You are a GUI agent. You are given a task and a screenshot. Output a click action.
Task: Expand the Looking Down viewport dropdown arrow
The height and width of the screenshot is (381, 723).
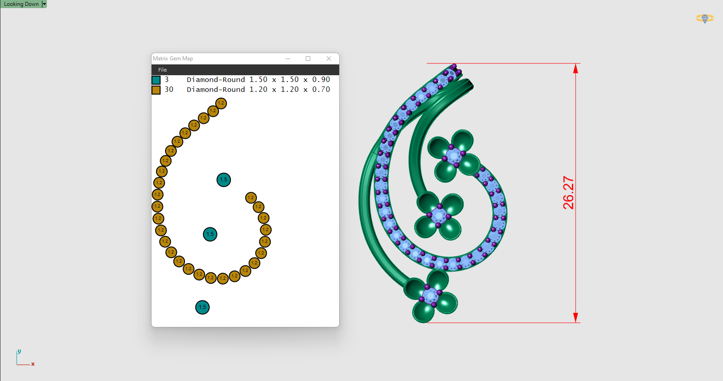tap(44, 4)
